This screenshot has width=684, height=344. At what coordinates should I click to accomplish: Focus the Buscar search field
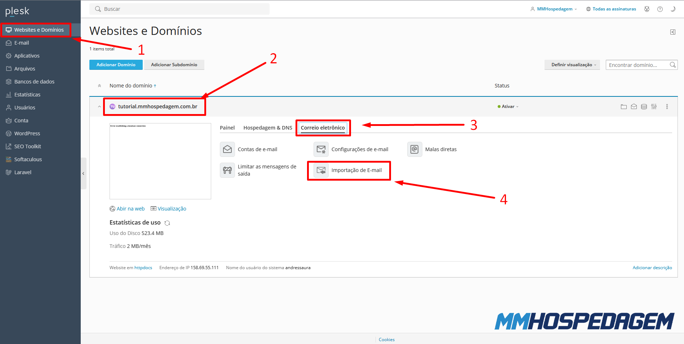pyautogui.click(x=179, y=9)
